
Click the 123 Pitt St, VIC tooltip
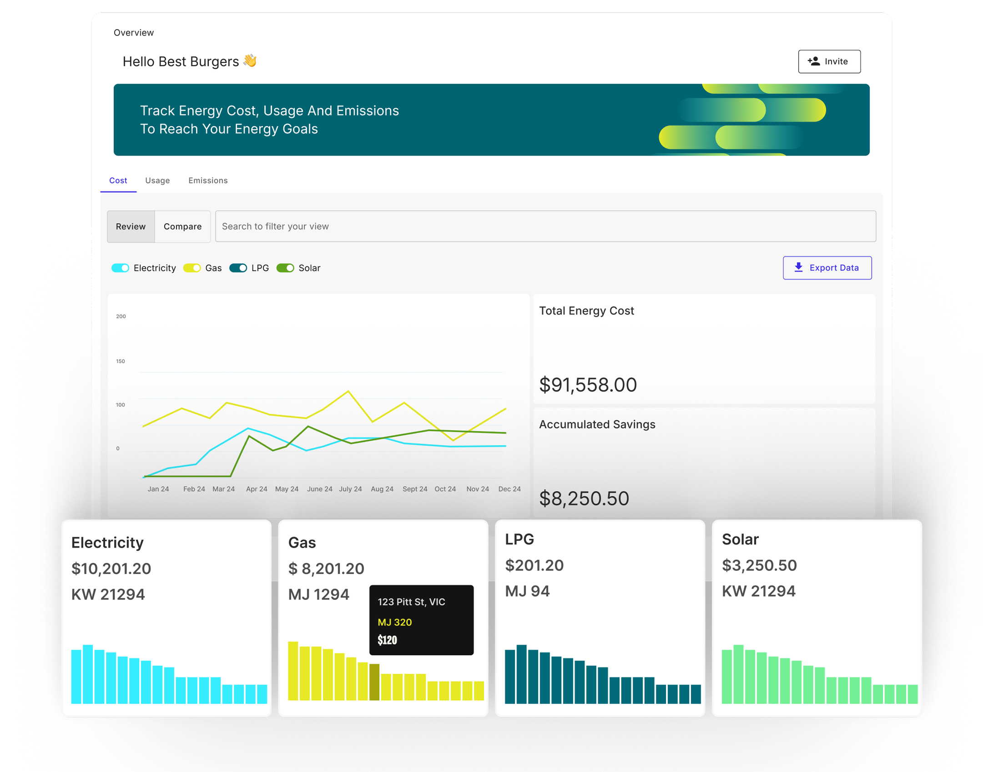[x=421, y=620]
